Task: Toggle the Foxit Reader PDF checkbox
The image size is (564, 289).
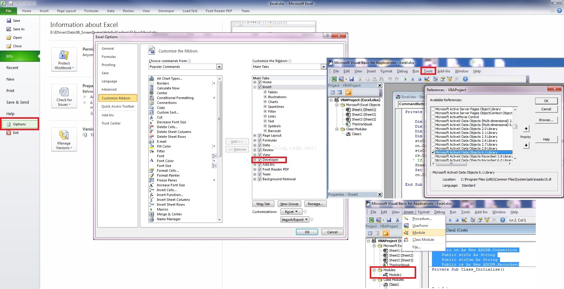Action: (x=260, y=169)
